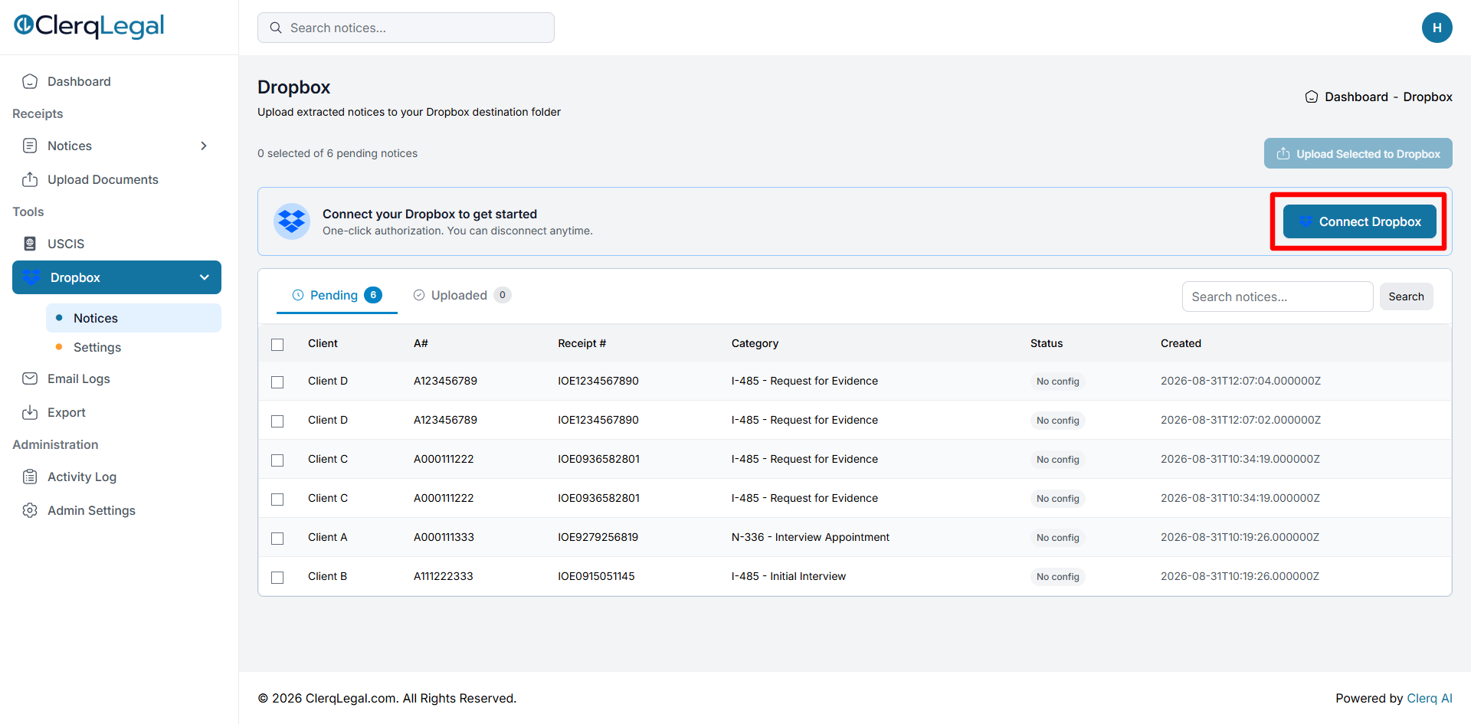Toggle the select-all checkbox in table header
1471x724 pixels.
click(x=277, y=345)
